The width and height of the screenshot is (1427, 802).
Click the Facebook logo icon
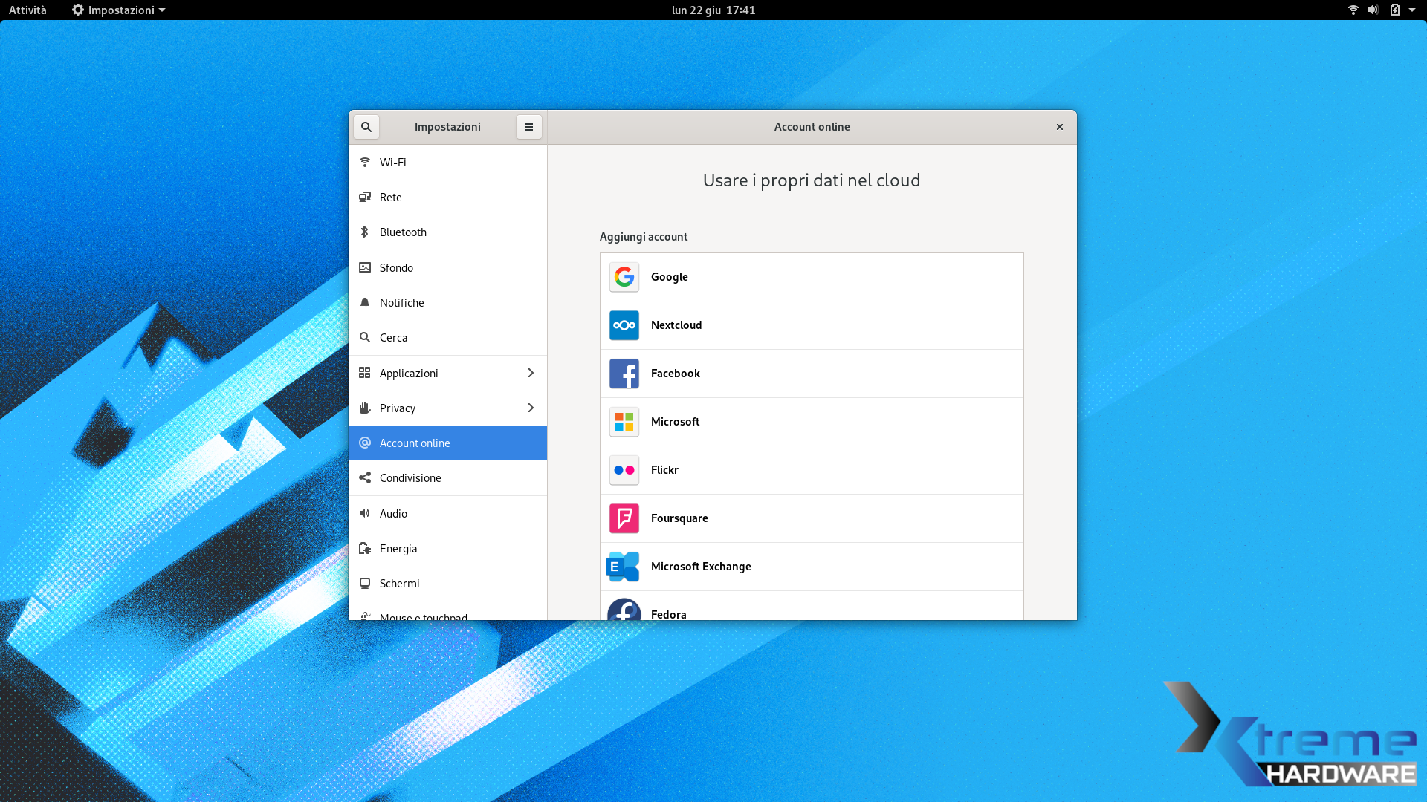click(x=624, y=374)
